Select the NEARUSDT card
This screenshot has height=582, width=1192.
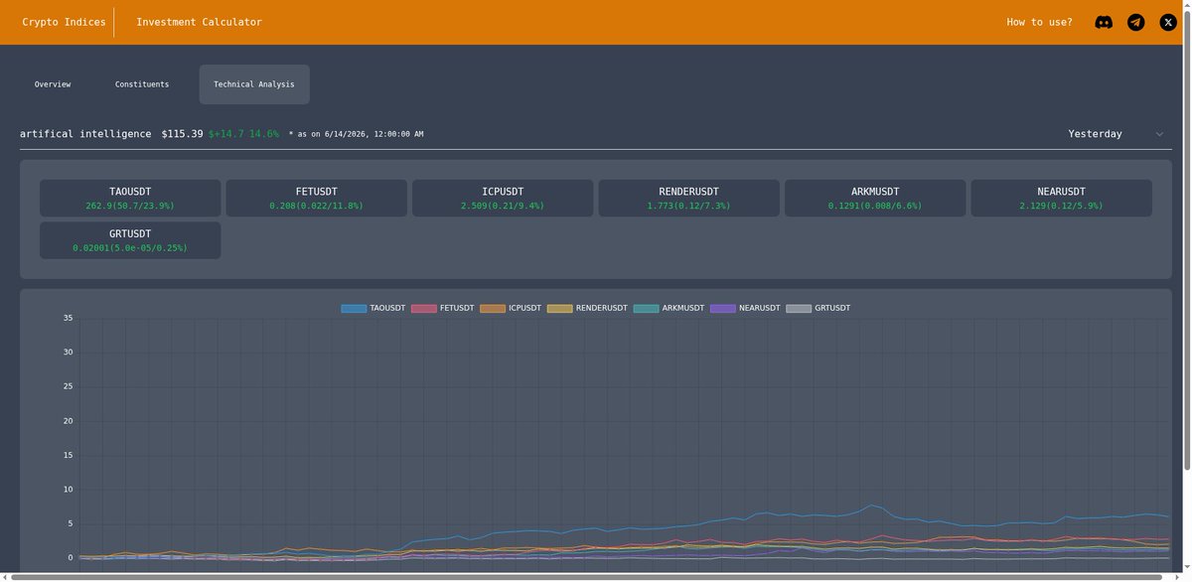click(1062, 198)
